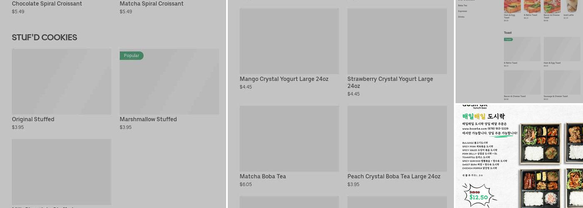The height and width of the screenshot is (208, 583).
Task: Go to the Drinks category in sidebar
Action: click(x=461, y=17)
